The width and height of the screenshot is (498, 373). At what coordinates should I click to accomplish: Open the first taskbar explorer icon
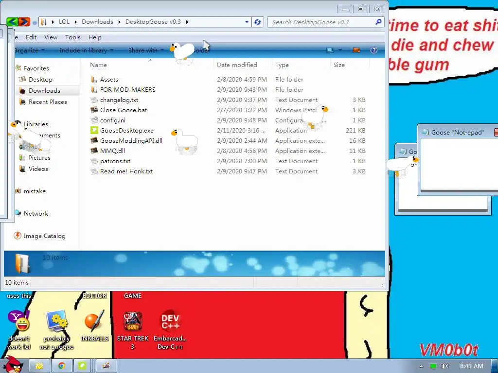click(39, 366)
